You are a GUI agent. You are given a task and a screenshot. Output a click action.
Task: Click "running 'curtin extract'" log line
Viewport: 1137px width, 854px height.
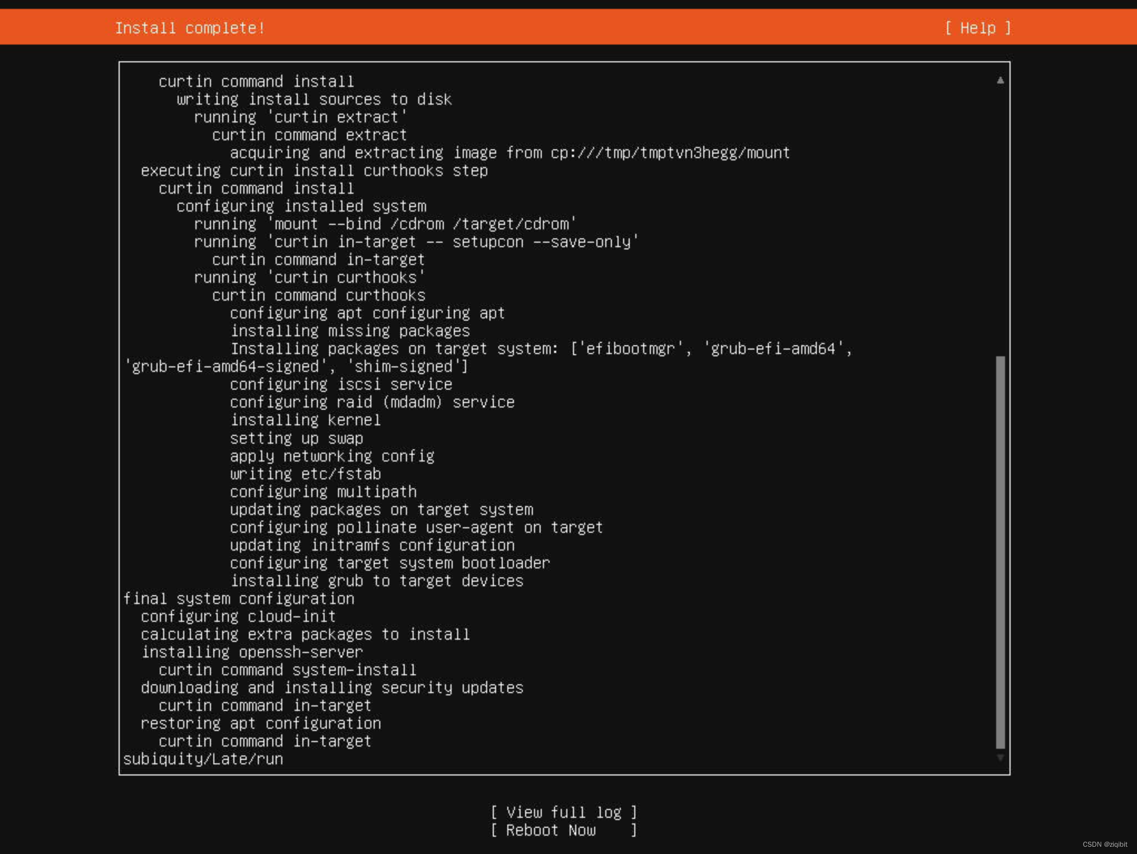[301, 117]
